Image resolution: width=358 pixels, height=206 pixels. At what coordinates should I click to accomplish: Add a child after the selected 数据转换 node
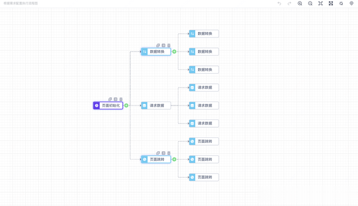click(174, 52)
